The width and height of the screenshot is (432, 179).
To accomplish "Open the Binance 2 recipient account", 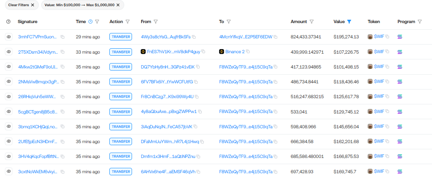I will pos(235,52).
